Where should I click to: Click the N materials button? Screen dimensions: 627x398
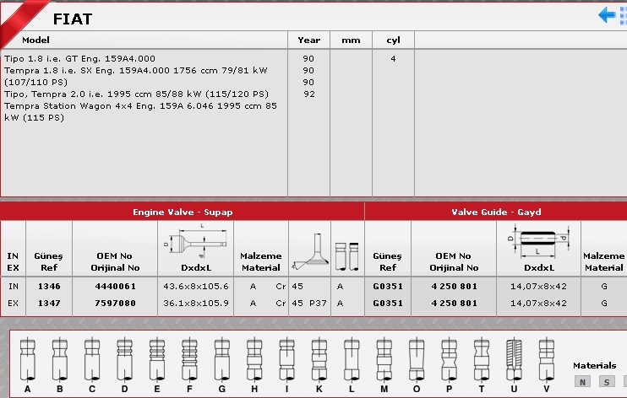tap(581, 382)
